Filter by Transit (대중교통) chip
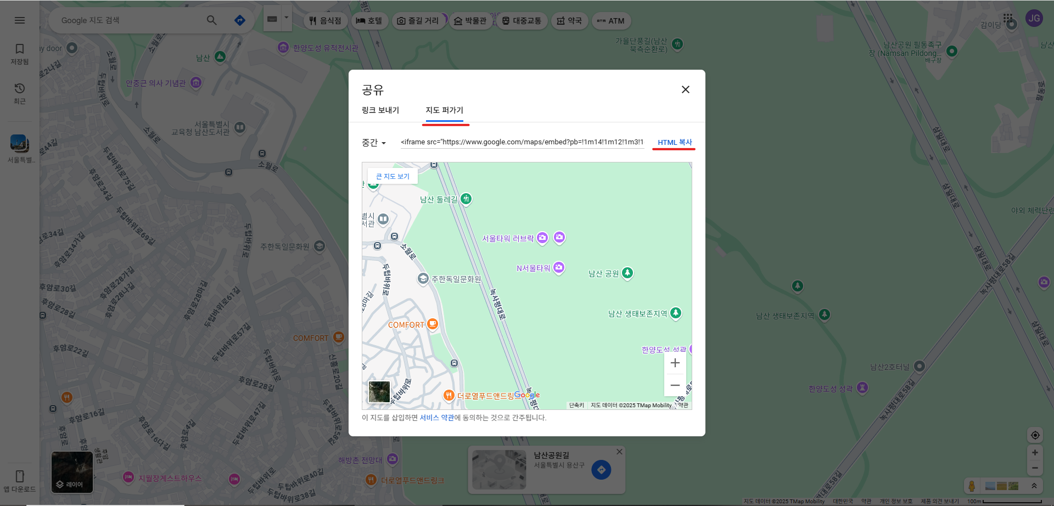Image resolution: width=1054 pixels, height=506 pixels. [x=522, y=21]
